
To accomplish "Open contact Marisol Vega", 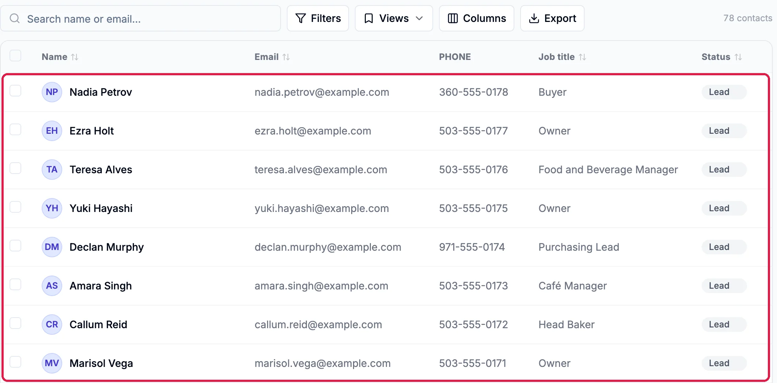I will (101, 363).
